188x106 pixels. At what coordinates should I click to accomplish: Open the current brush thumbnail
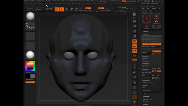(x=30, y=16)
